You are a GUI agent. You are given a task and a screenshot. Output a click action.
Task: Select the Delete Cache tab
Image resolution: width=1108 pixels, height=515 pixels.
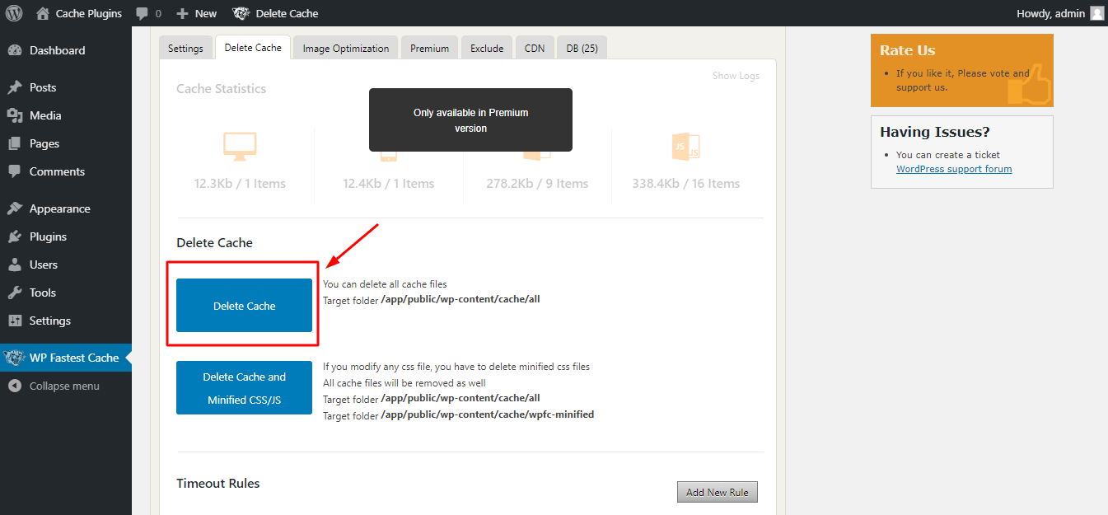(253, 47)
